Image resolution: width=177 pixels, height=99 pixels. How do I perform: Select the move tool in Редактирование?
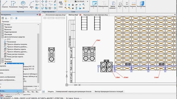click(42, 2)
